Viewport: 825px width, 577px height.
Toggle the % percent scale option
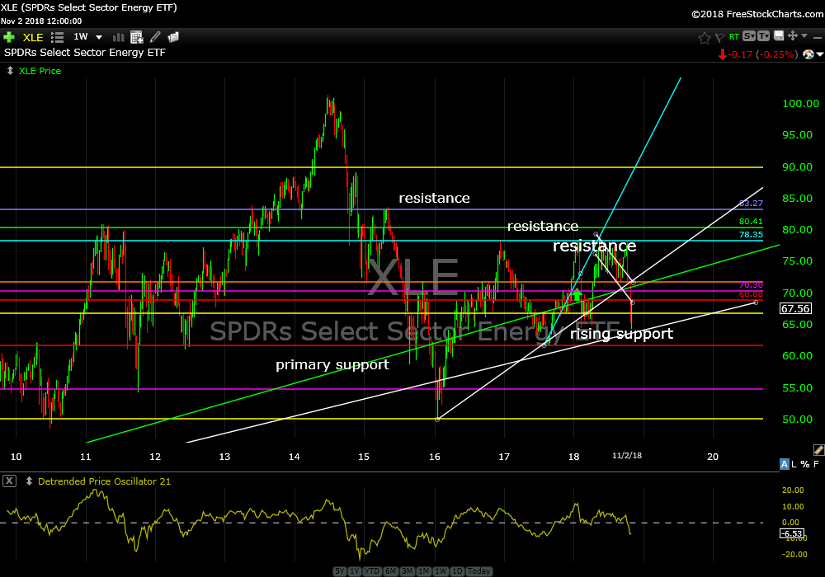pyautogui.click(x=806, y=465)
